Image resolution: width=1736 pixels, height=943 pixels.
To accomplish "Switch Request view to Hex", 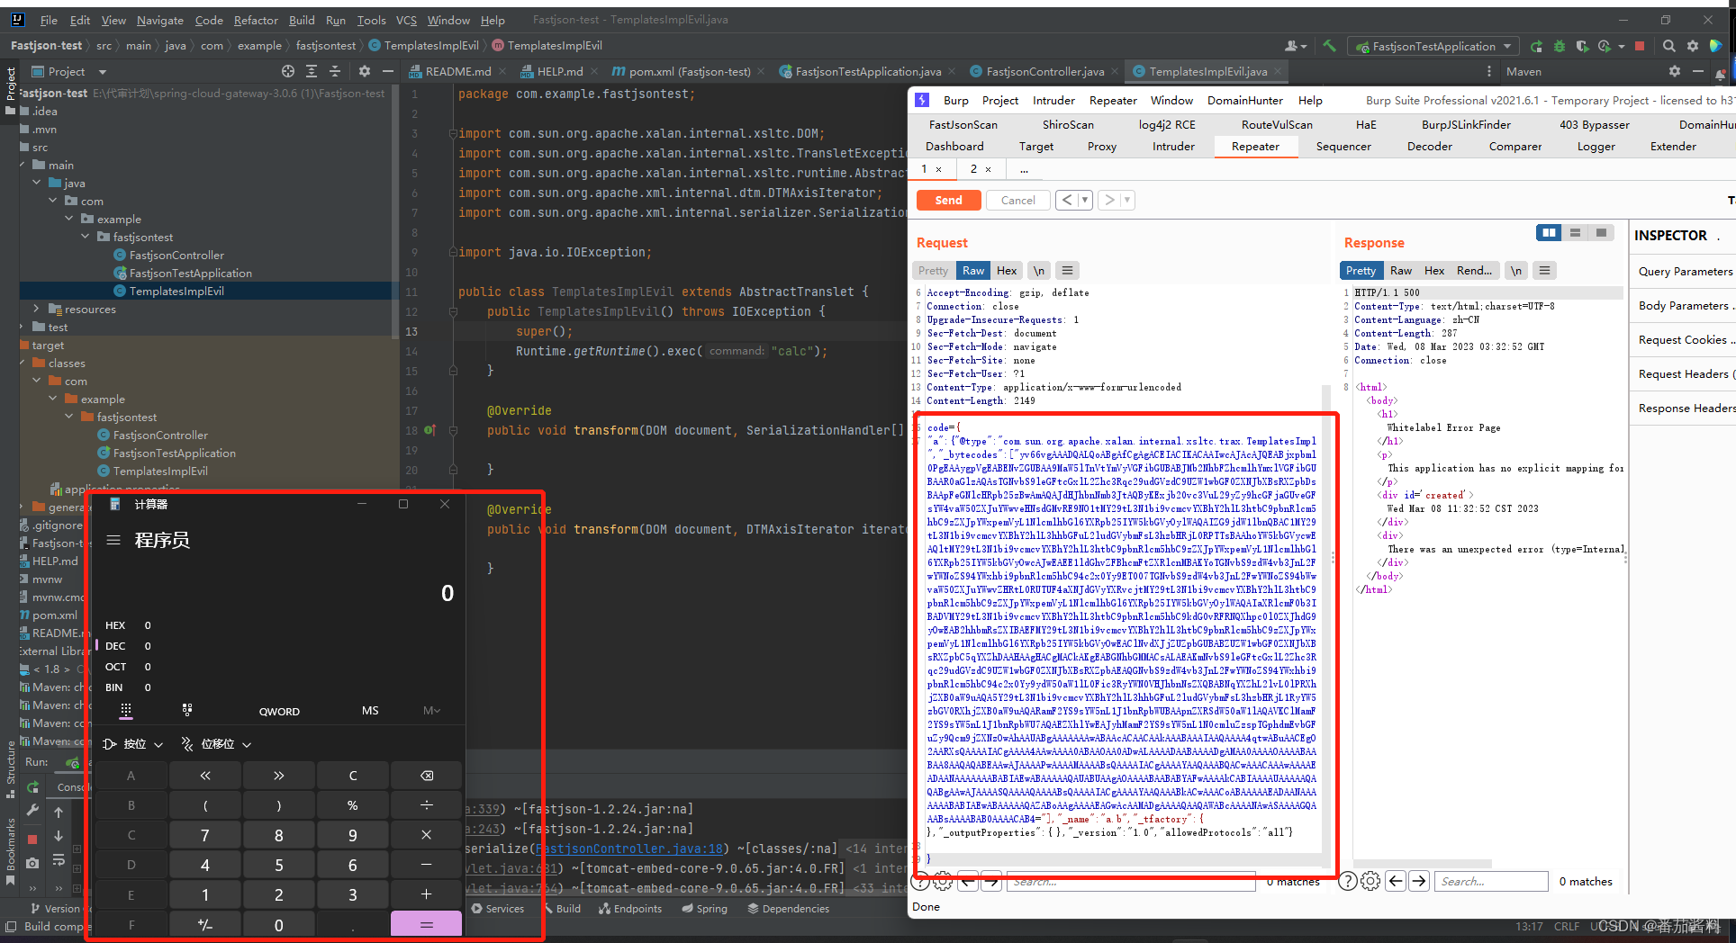I will coord(1007,270).
